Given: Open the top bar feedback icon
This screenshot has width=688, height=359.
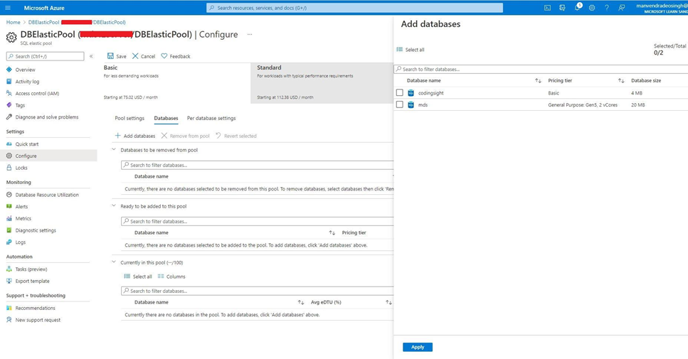Looking at the screenshot, I should [x=621, y=8].
